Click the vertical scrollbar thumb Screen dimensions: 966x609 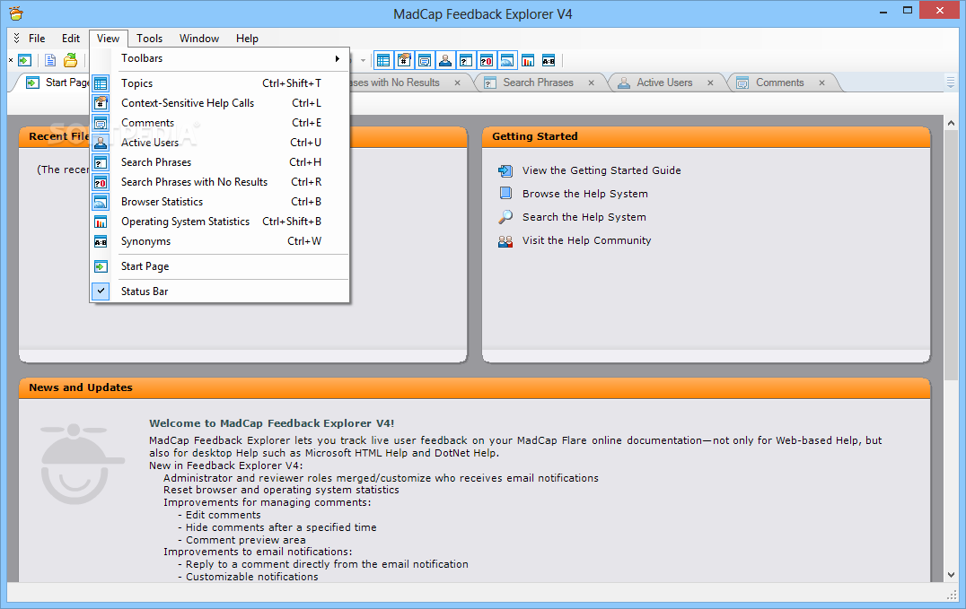tap(952, 255)
